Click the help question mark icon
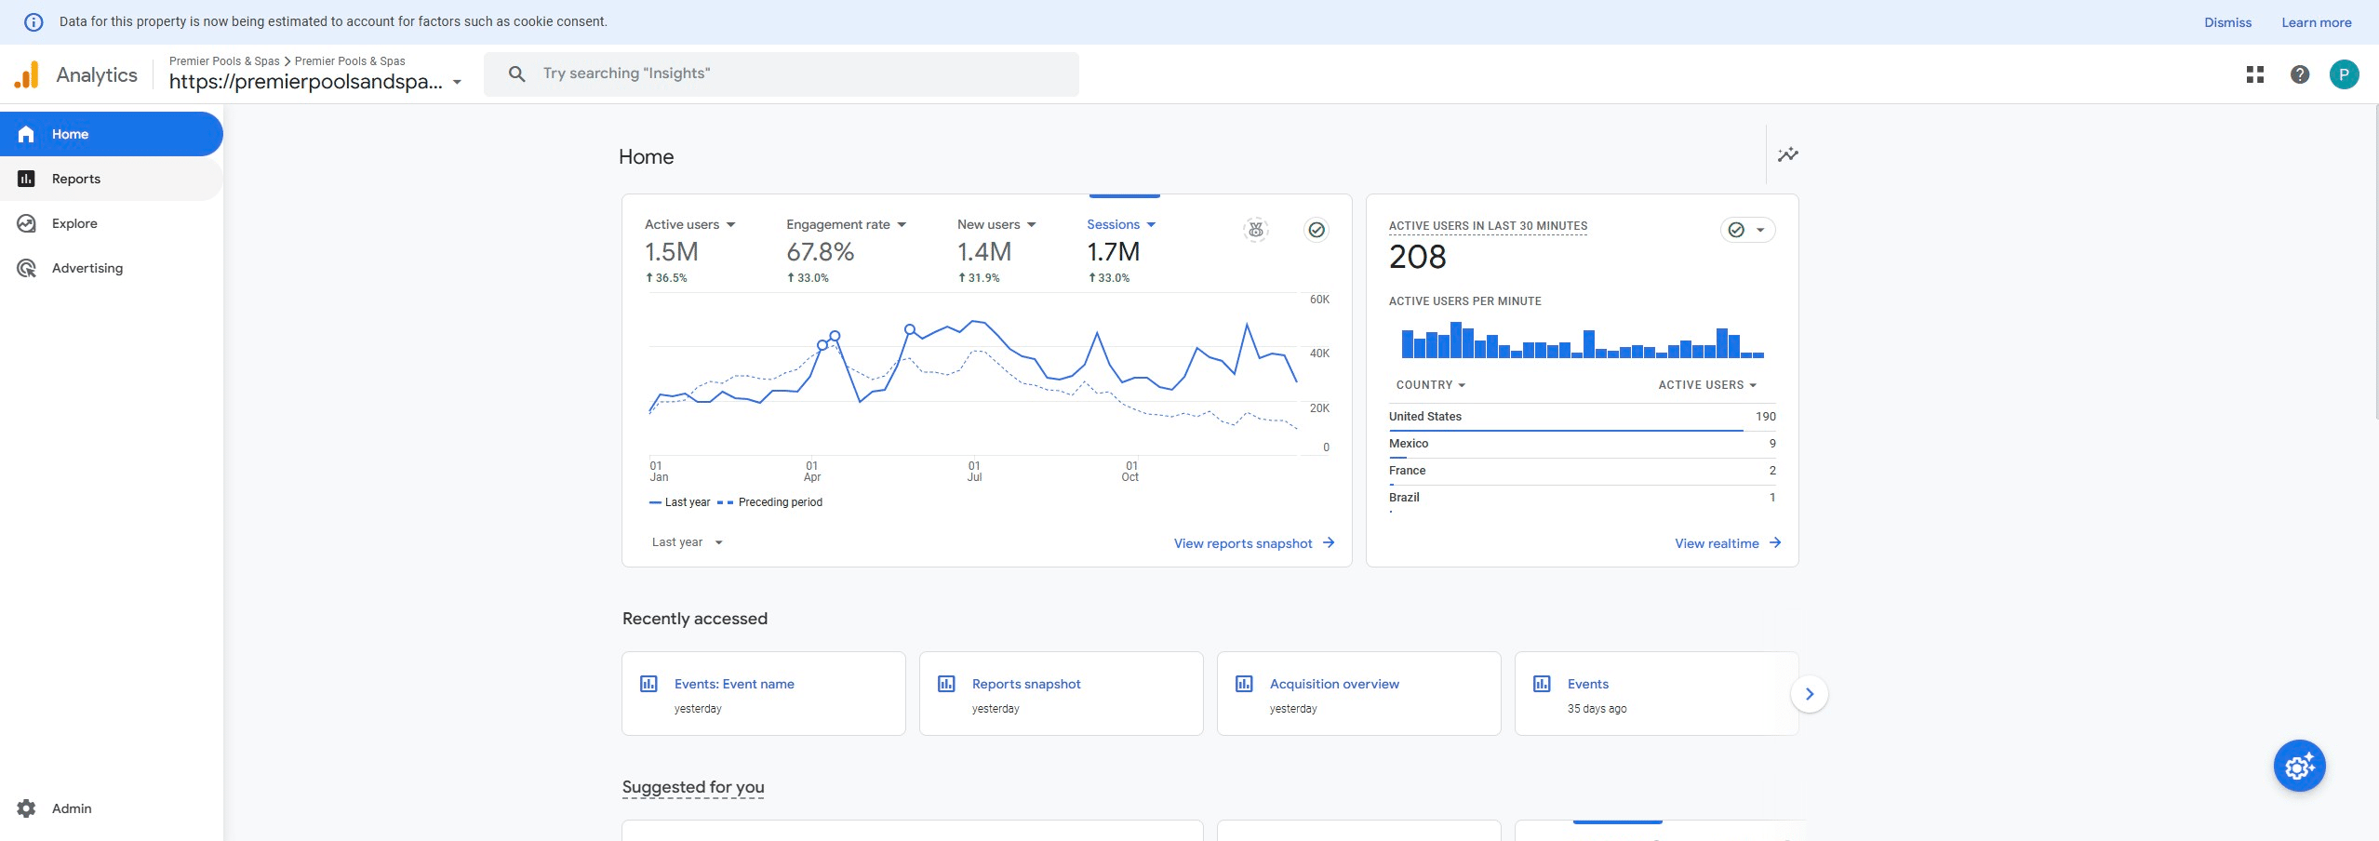Viewport: 2379px width, 841px height. [2299, 74]
